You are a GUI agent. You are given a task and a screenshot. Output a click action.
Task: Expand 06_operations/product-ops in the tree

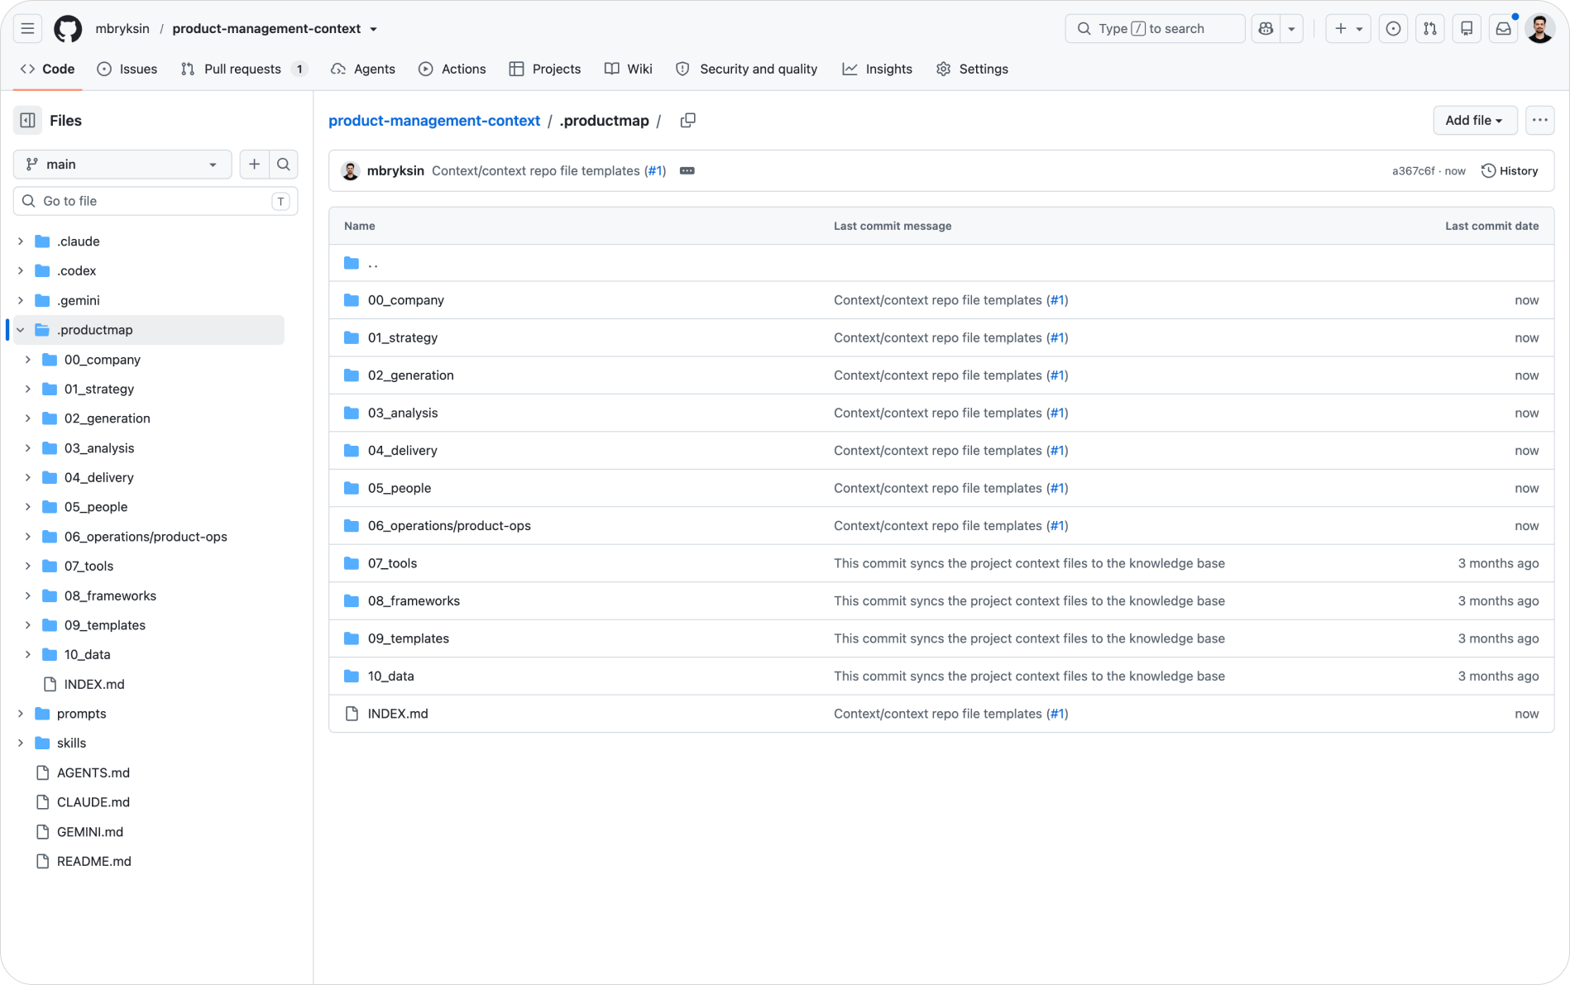tap(28, 537)
